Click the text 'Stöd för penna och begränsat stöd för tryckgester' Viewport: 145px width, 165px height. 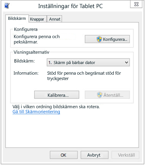tap(84, 76)
